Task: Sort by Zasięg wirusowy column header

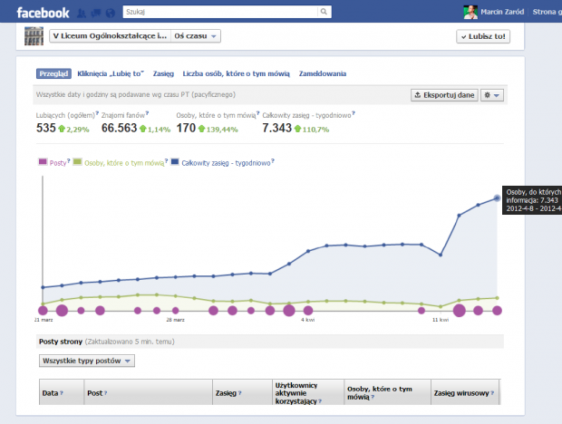Action: pyautogui.click(x=465, y=392)
